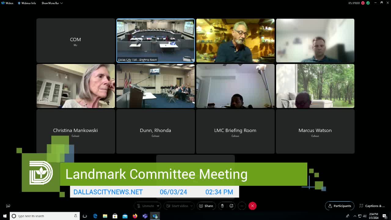Select the Dallas City Hall Briefing Room video
The width and height of the screenshot is (391, 220).
pos(155,41)
